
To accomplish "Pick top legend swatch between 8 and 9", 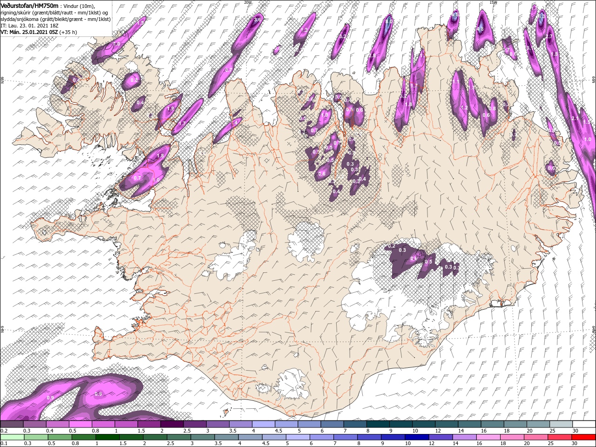I will point(378,424).
